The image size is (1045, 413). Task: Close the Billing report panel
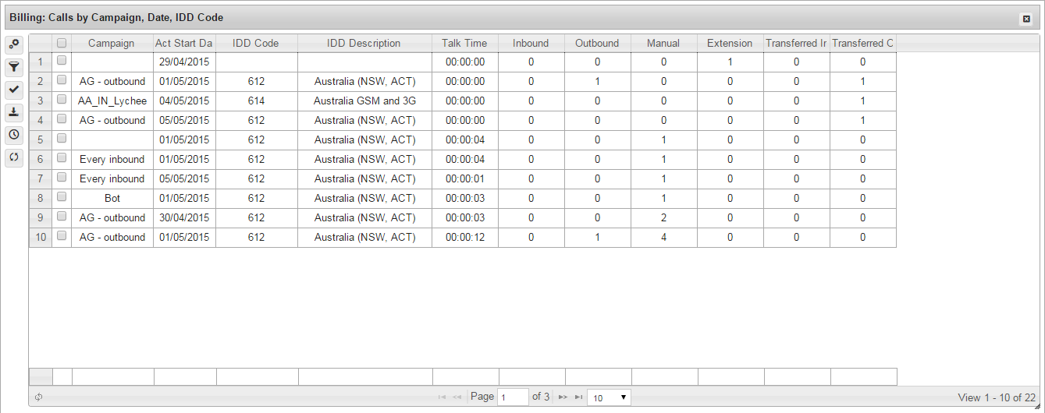pyautogui.click(x=1026, y=19)
